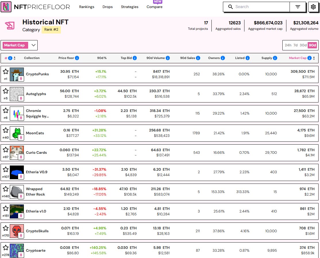Click the Ethereum badge on MoonCats
Image resolution: width=320 pixels, height=258 pixels.
(x=21, y=137)
